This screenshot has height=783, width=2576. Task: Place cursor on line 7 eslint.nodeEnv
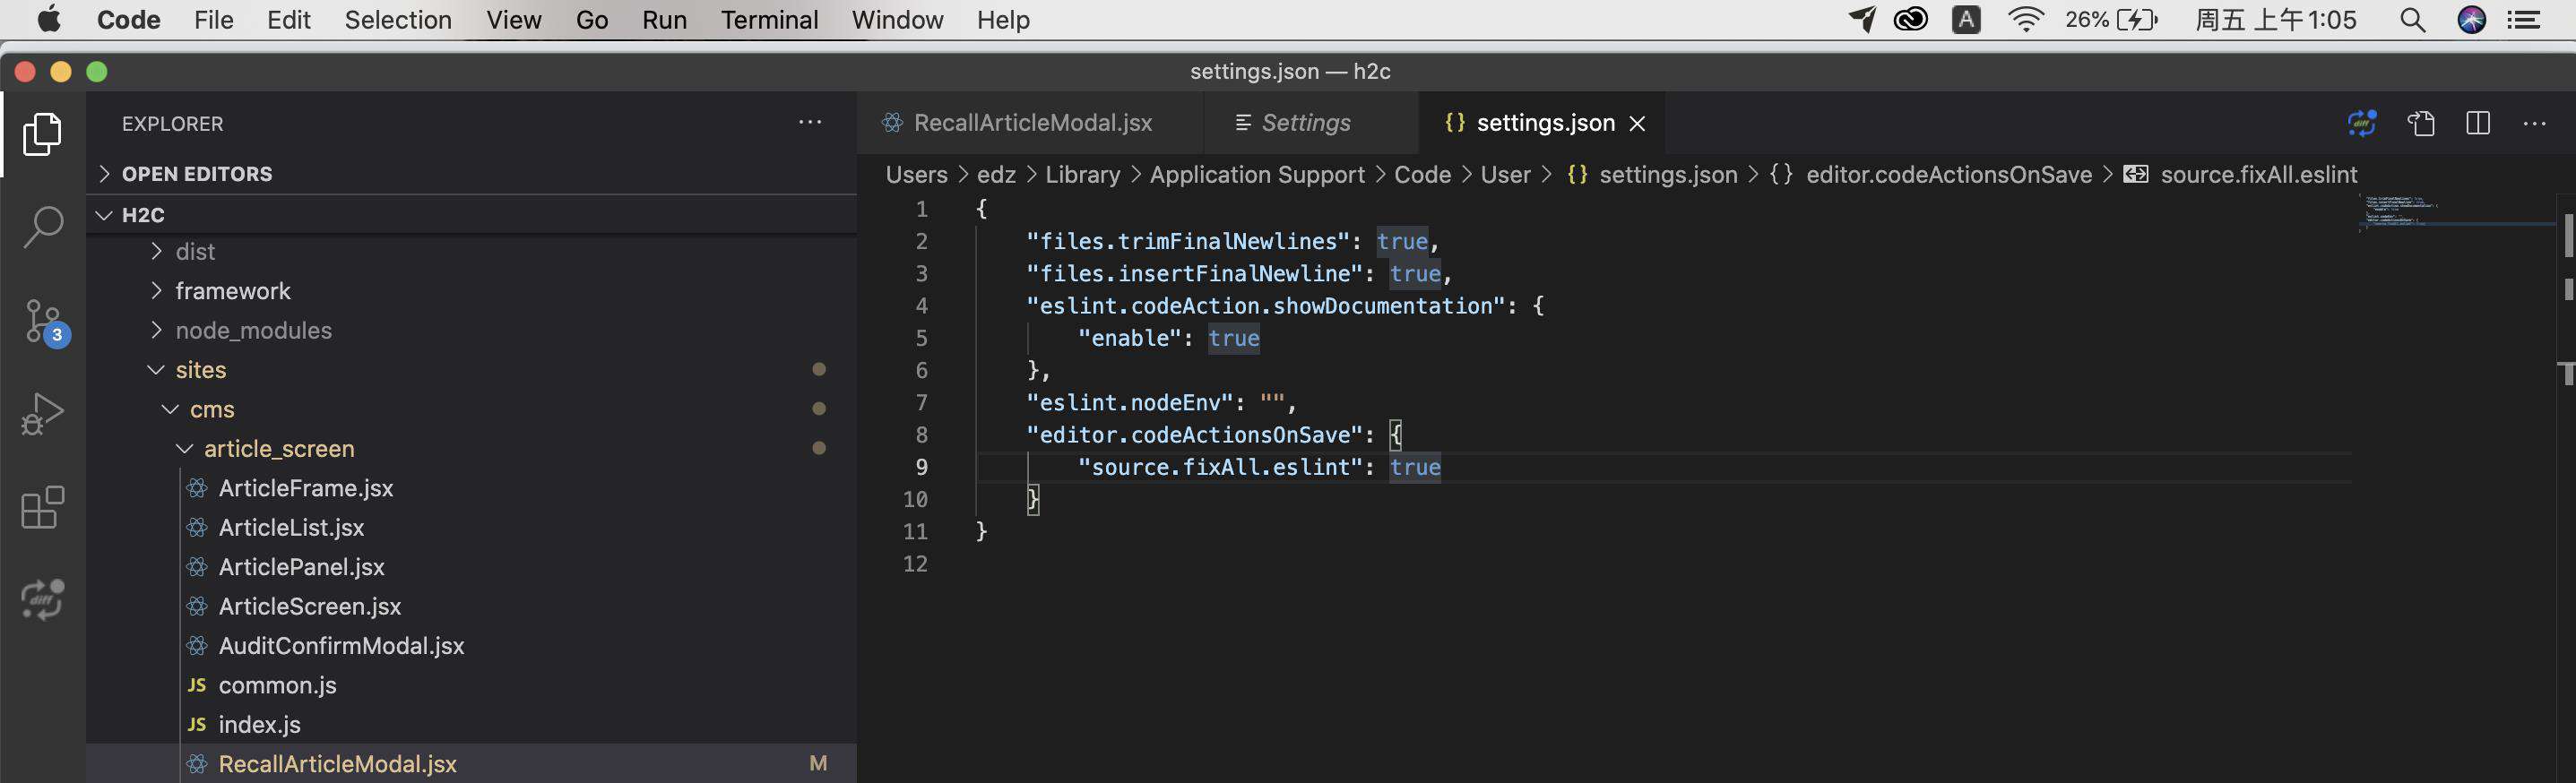tap(1160, 403)
